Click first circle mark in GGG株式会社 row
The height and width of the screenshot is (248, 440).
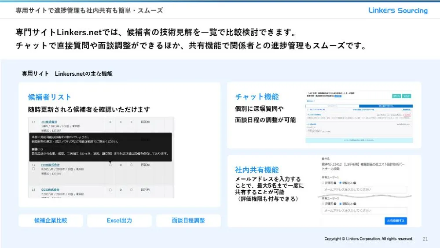point(110,190)
